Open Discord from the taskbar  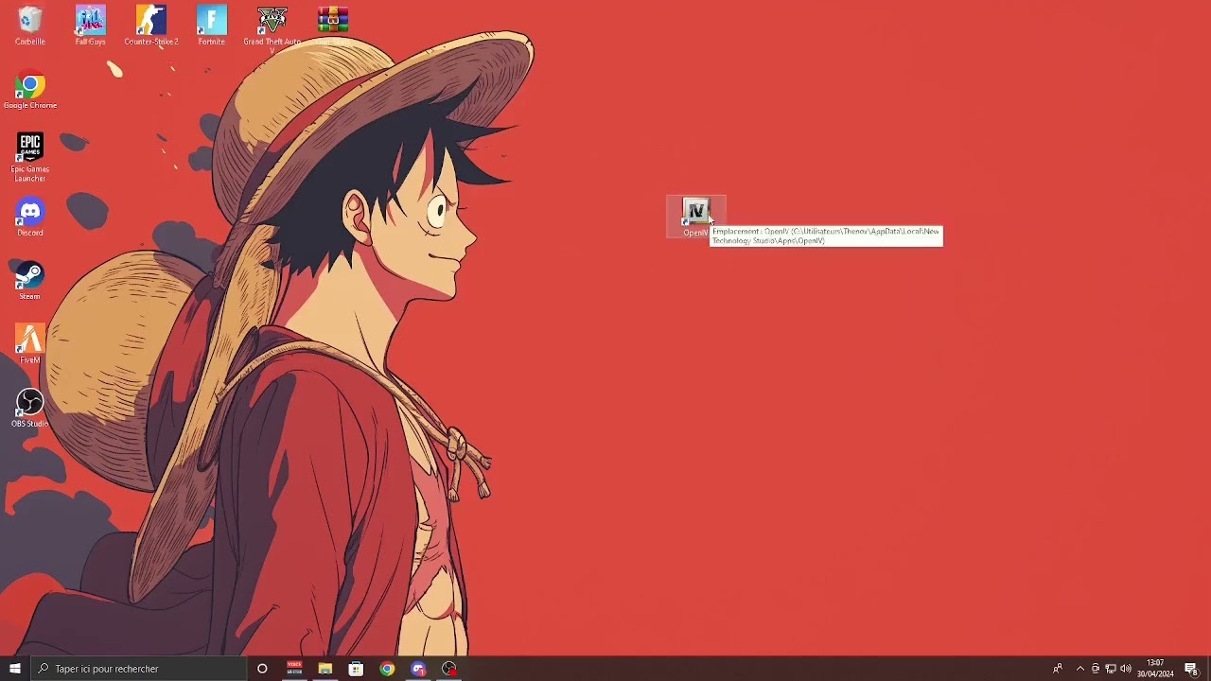click(418, 669)
